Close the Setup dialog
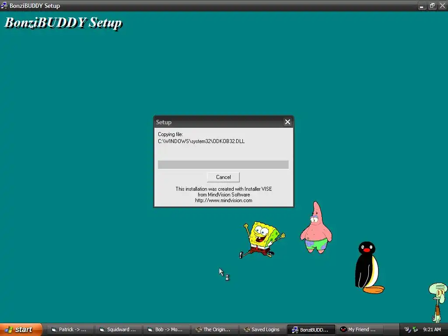This screenshot has height=336, width=448. [x=287, y=122]
